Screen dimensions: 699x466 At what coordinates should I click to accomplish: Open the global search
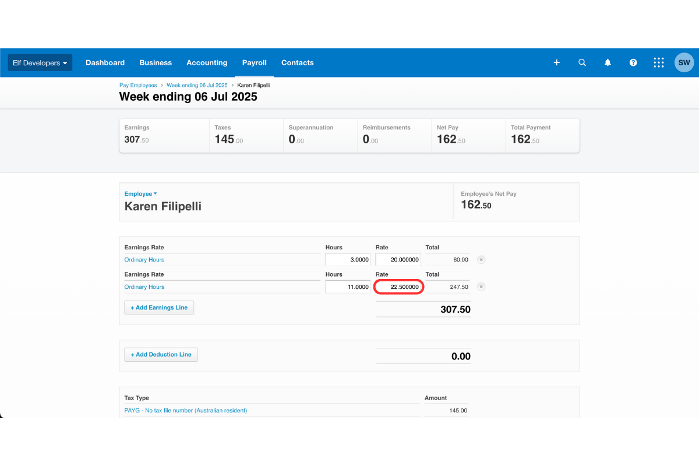point(582,62)
